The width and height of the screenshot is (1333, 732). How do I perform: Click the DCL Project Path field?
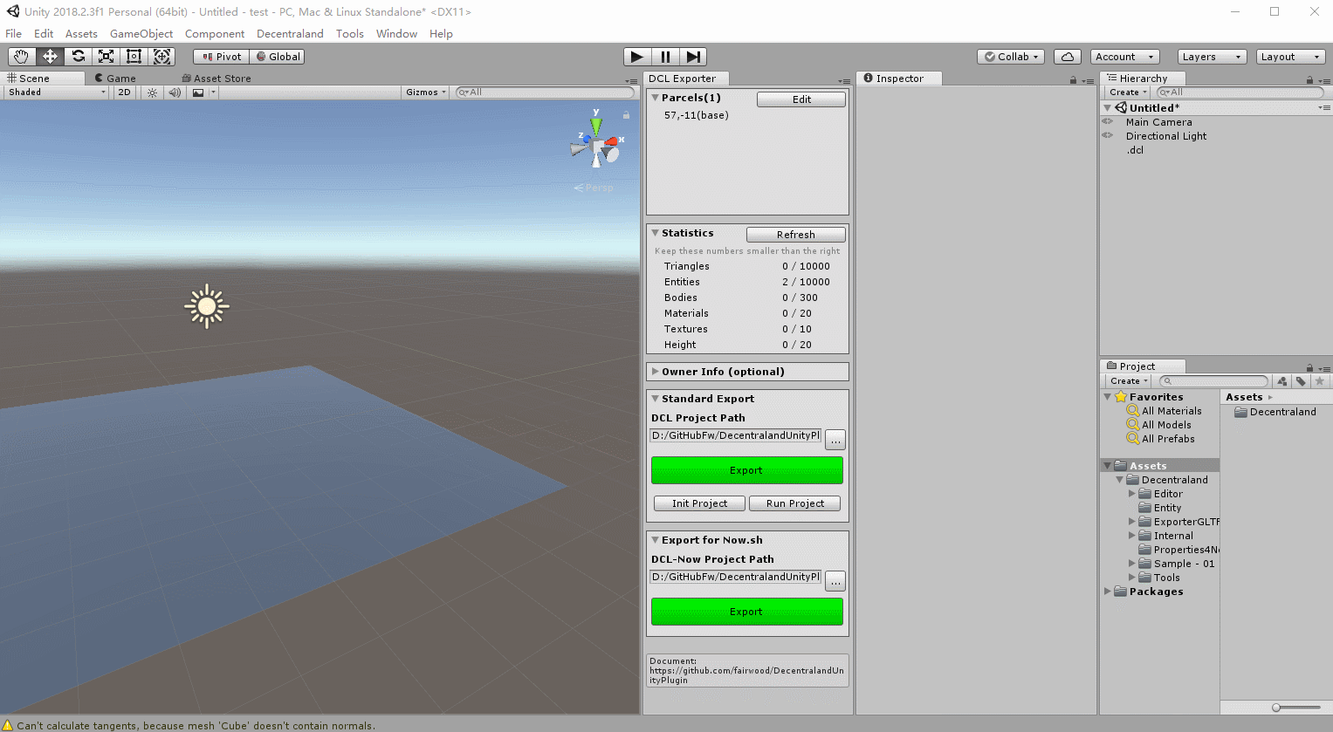point(736,435)
